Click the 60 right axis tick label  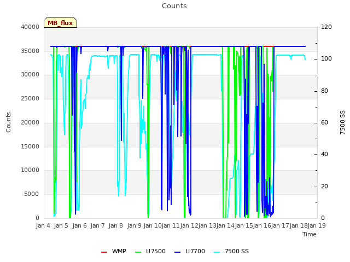[x=324, y=122]
